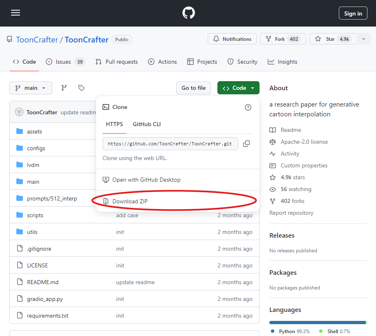Click the file icon beside LICENSE
Viewport: 376px width, 336px height.
(x=20, y=265)
